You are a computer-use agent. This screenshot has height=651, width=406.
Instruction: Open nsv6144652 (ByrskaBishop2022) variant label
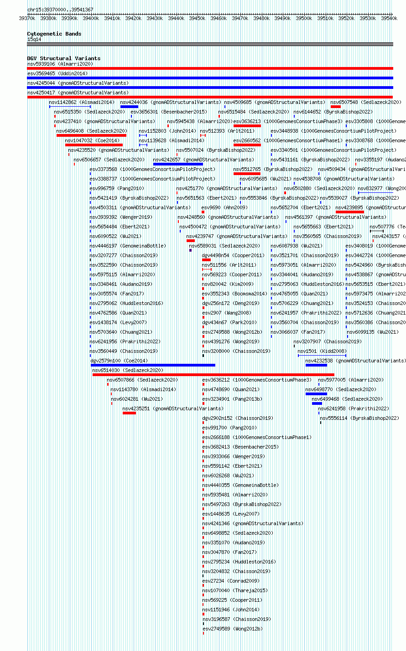coord(333,112)
